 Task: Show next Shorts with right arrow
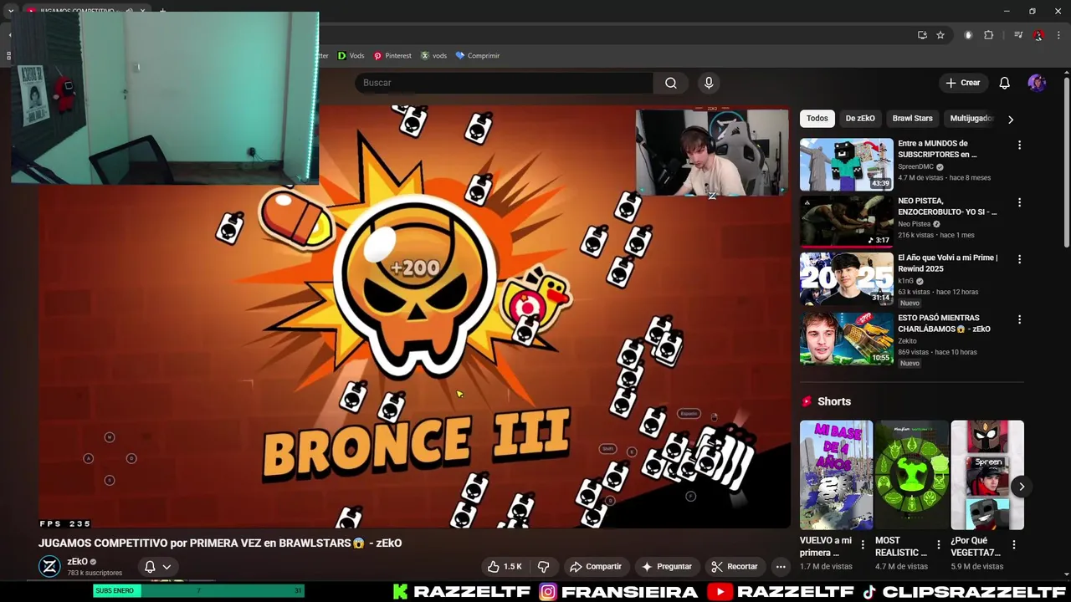1021,487
